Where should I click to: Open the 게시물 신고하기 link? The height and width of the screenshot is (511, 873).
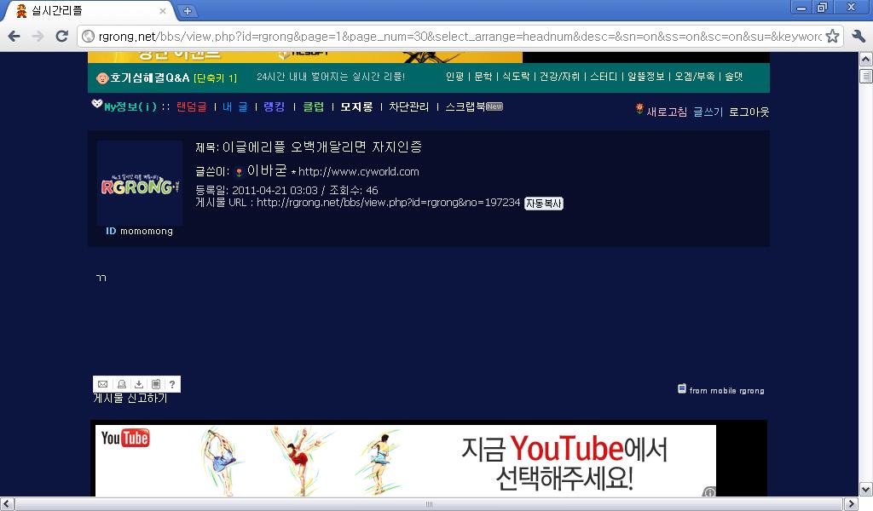click(130, 399)
